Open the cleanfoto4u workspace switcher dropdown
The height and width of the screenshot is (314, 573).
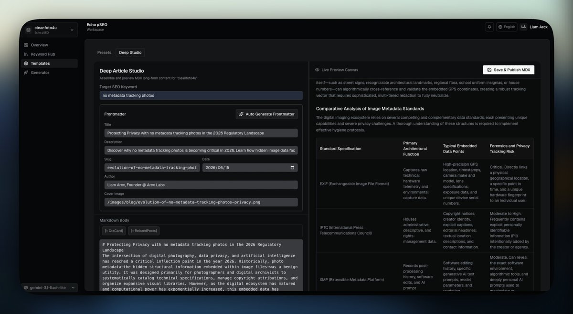click(50, 30)
